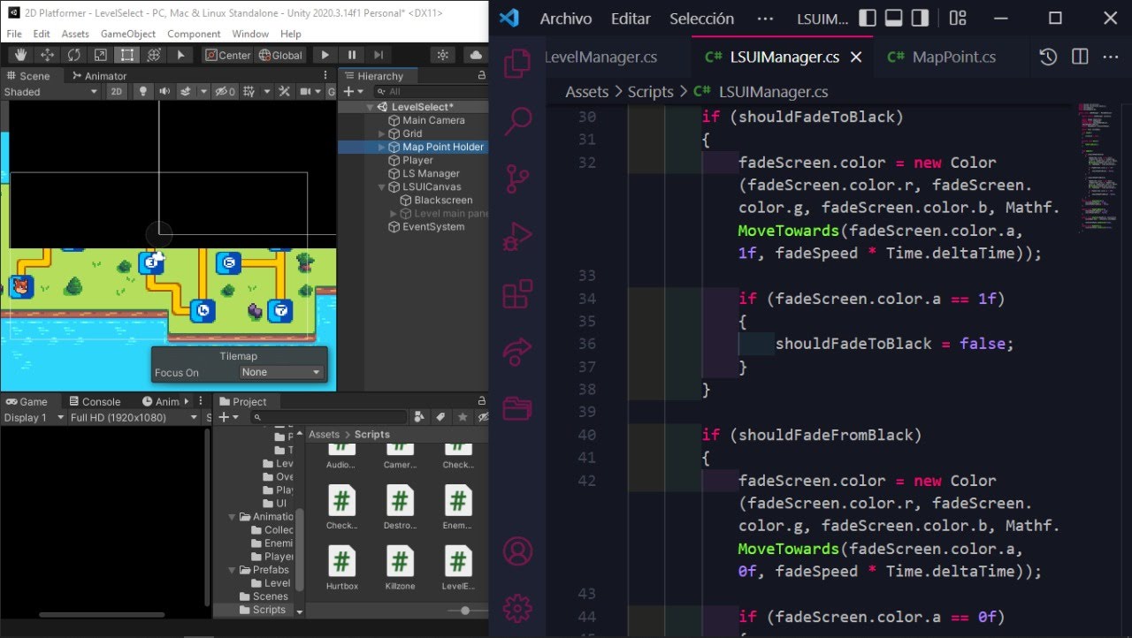Open VS Code Run and Debug icon
The height and width of the screenshot is (638, 1132).
pyautogui.click(x=517, y=236)
